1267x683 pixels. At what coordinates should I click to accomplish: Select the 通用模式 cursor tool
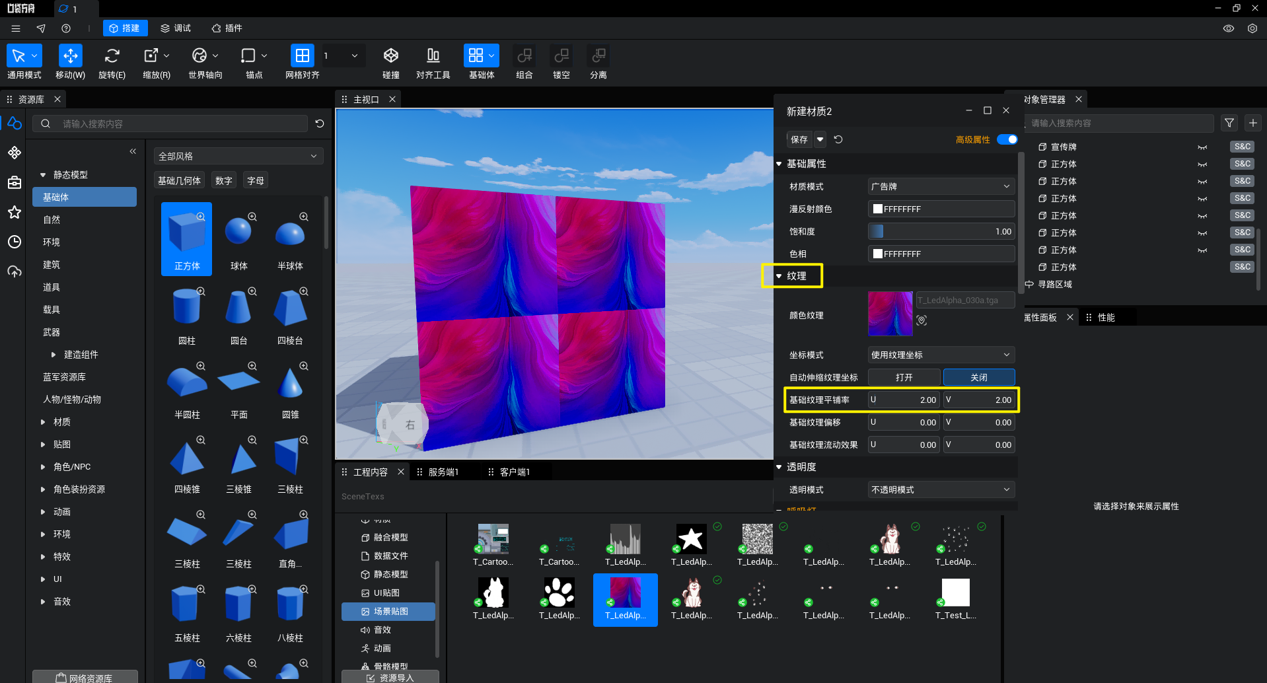(x=18, y=56)
